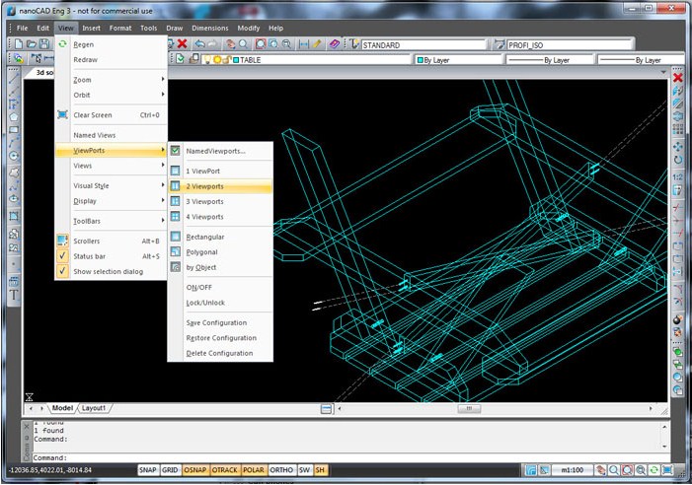The width and height of the screenshot is (692, 485).
Task: Click the horizontal scrollbar thumb
Action: click(x=469, y=408)
